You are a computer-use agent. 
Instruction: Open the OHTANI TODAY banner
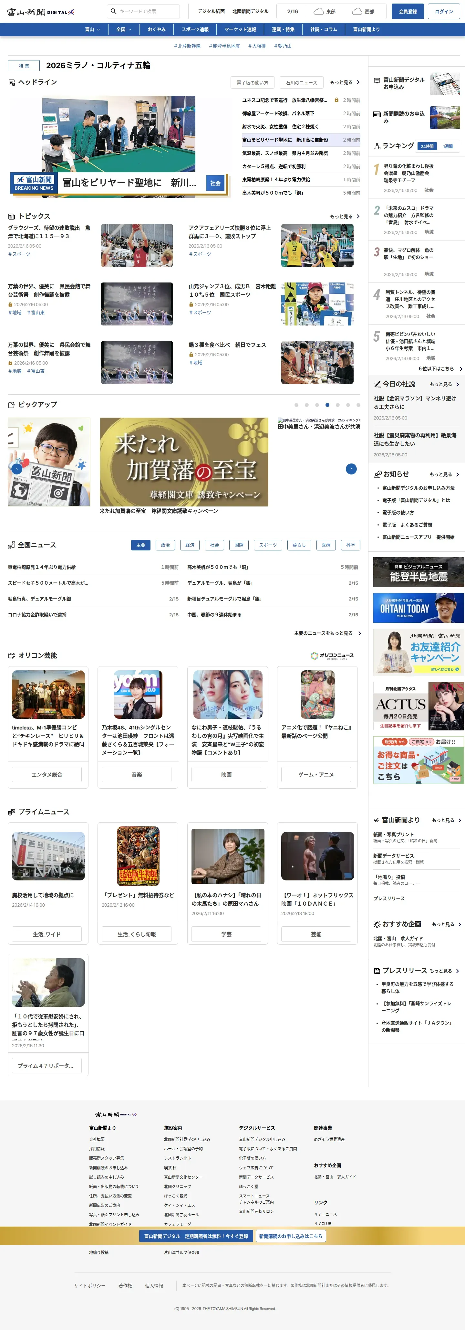[x=418, y=607]
